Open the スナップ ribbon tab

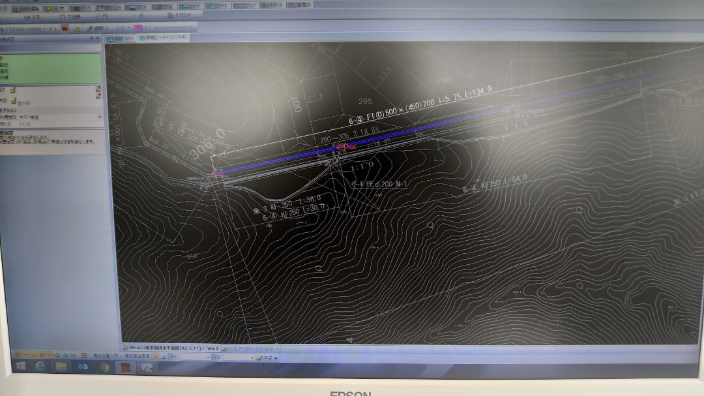click(246, 5)
